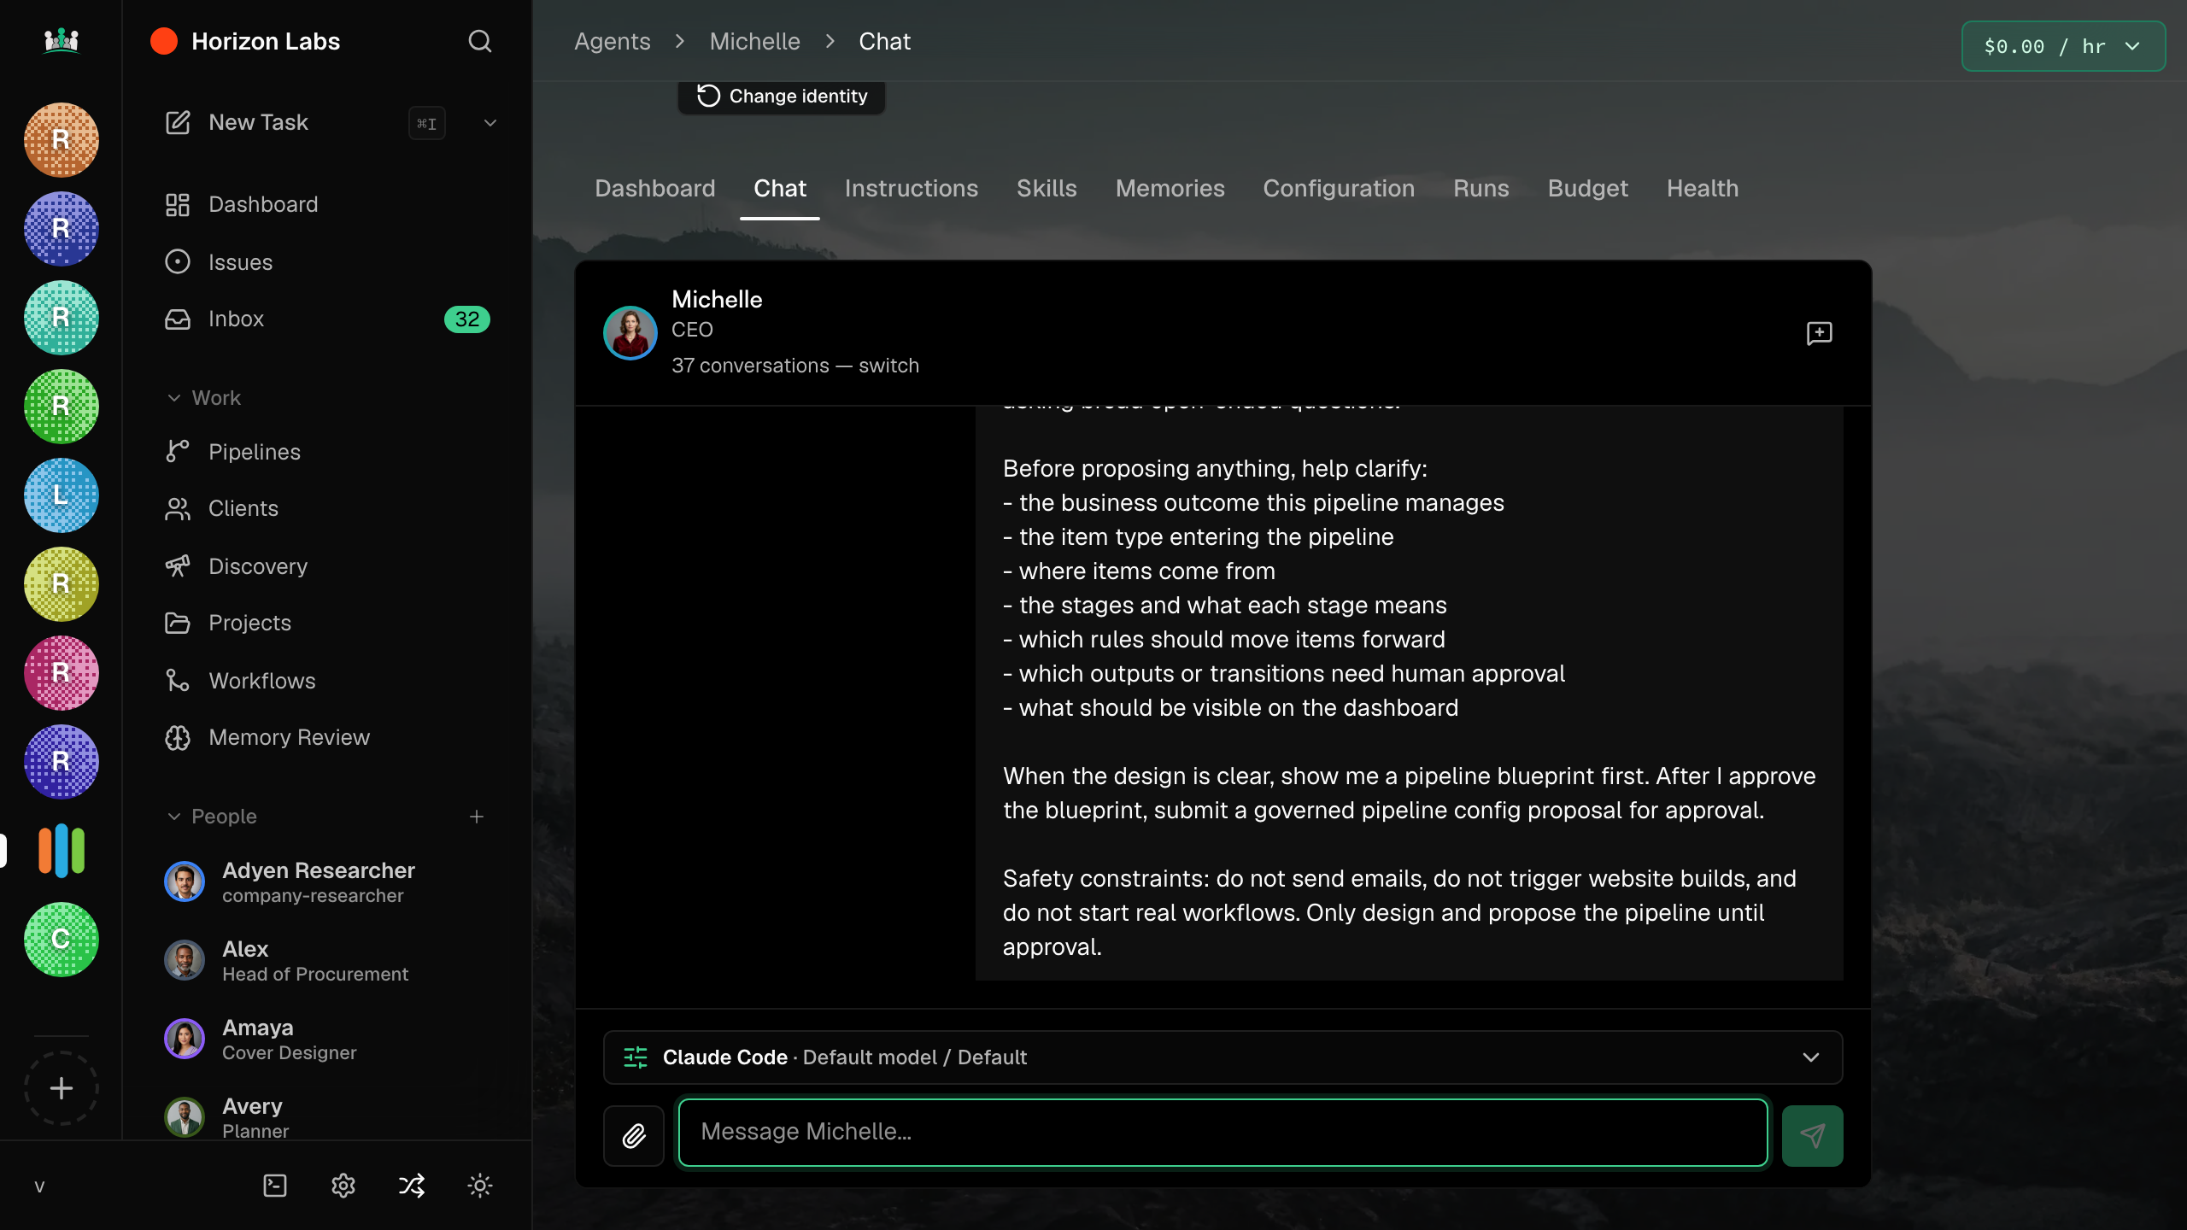
Task: Open the Inbox with 32 items
Action: 327,319
